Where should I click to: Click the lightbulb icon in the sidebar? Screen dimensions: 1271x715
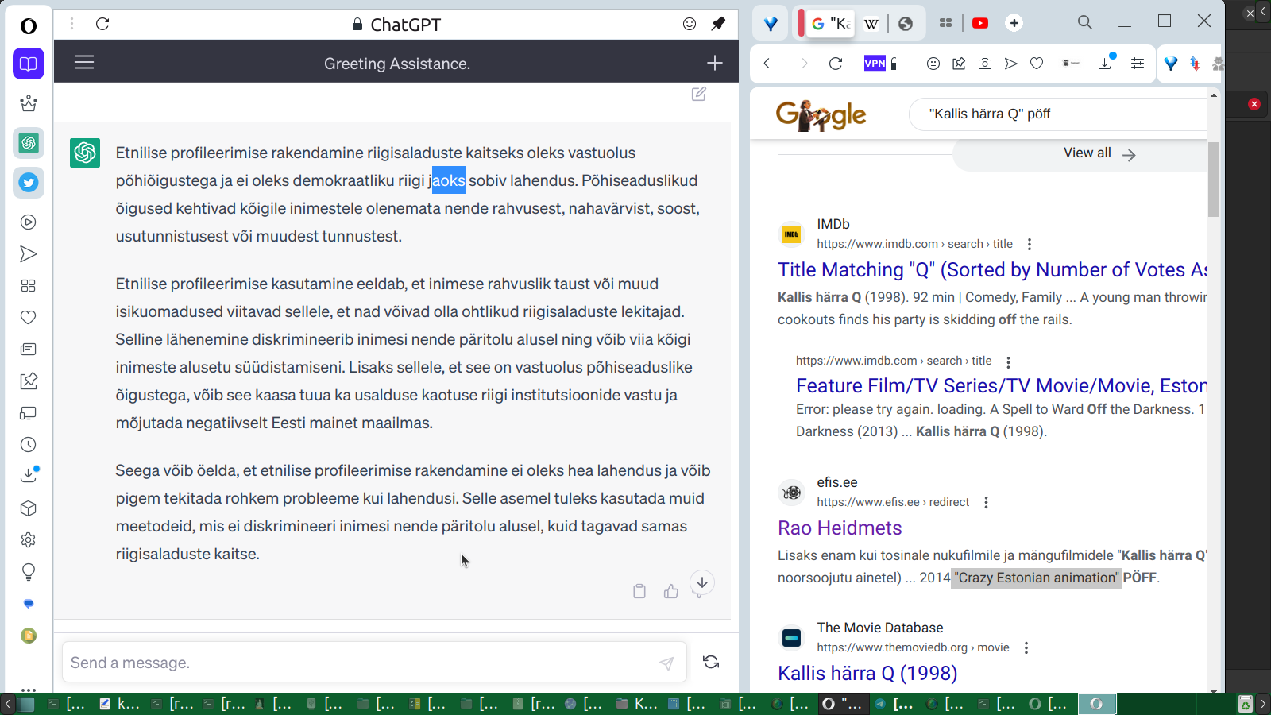29,572
